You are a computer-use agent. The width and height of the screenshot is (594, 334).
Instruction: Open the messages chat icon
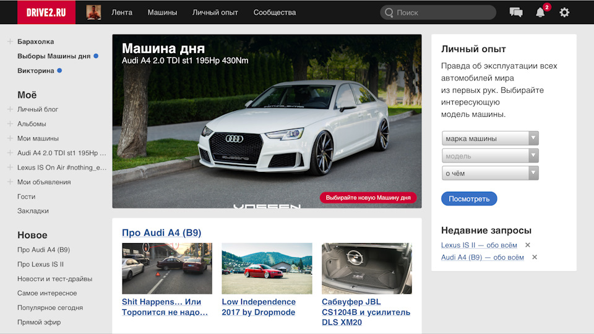[516, 12]
